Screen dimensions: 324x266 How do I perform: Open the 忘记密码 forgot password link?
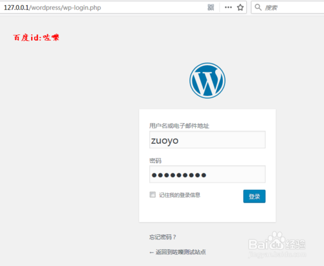point(163,237)
